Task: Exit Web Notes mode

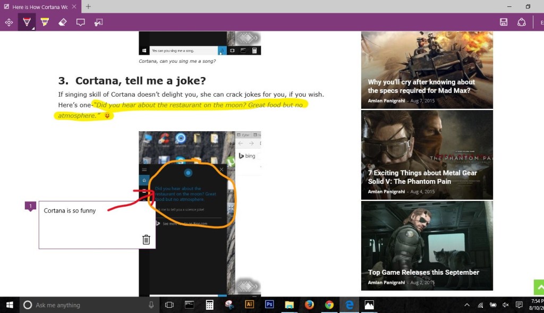Action: (541, 22)
